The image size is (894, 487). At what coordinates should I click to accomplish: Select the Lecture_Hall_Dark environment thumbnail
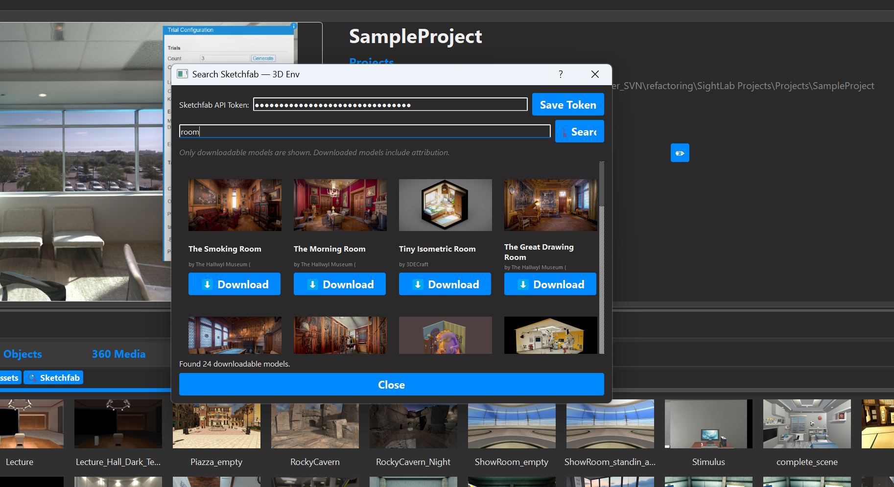pyautogui.click(x=118, y=424)
